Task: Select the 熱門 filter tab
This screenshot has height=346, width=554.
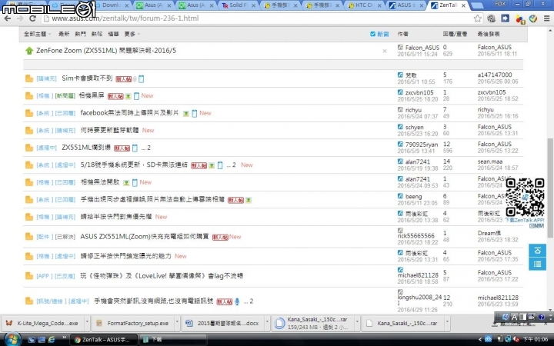Action: pos(80,34)
